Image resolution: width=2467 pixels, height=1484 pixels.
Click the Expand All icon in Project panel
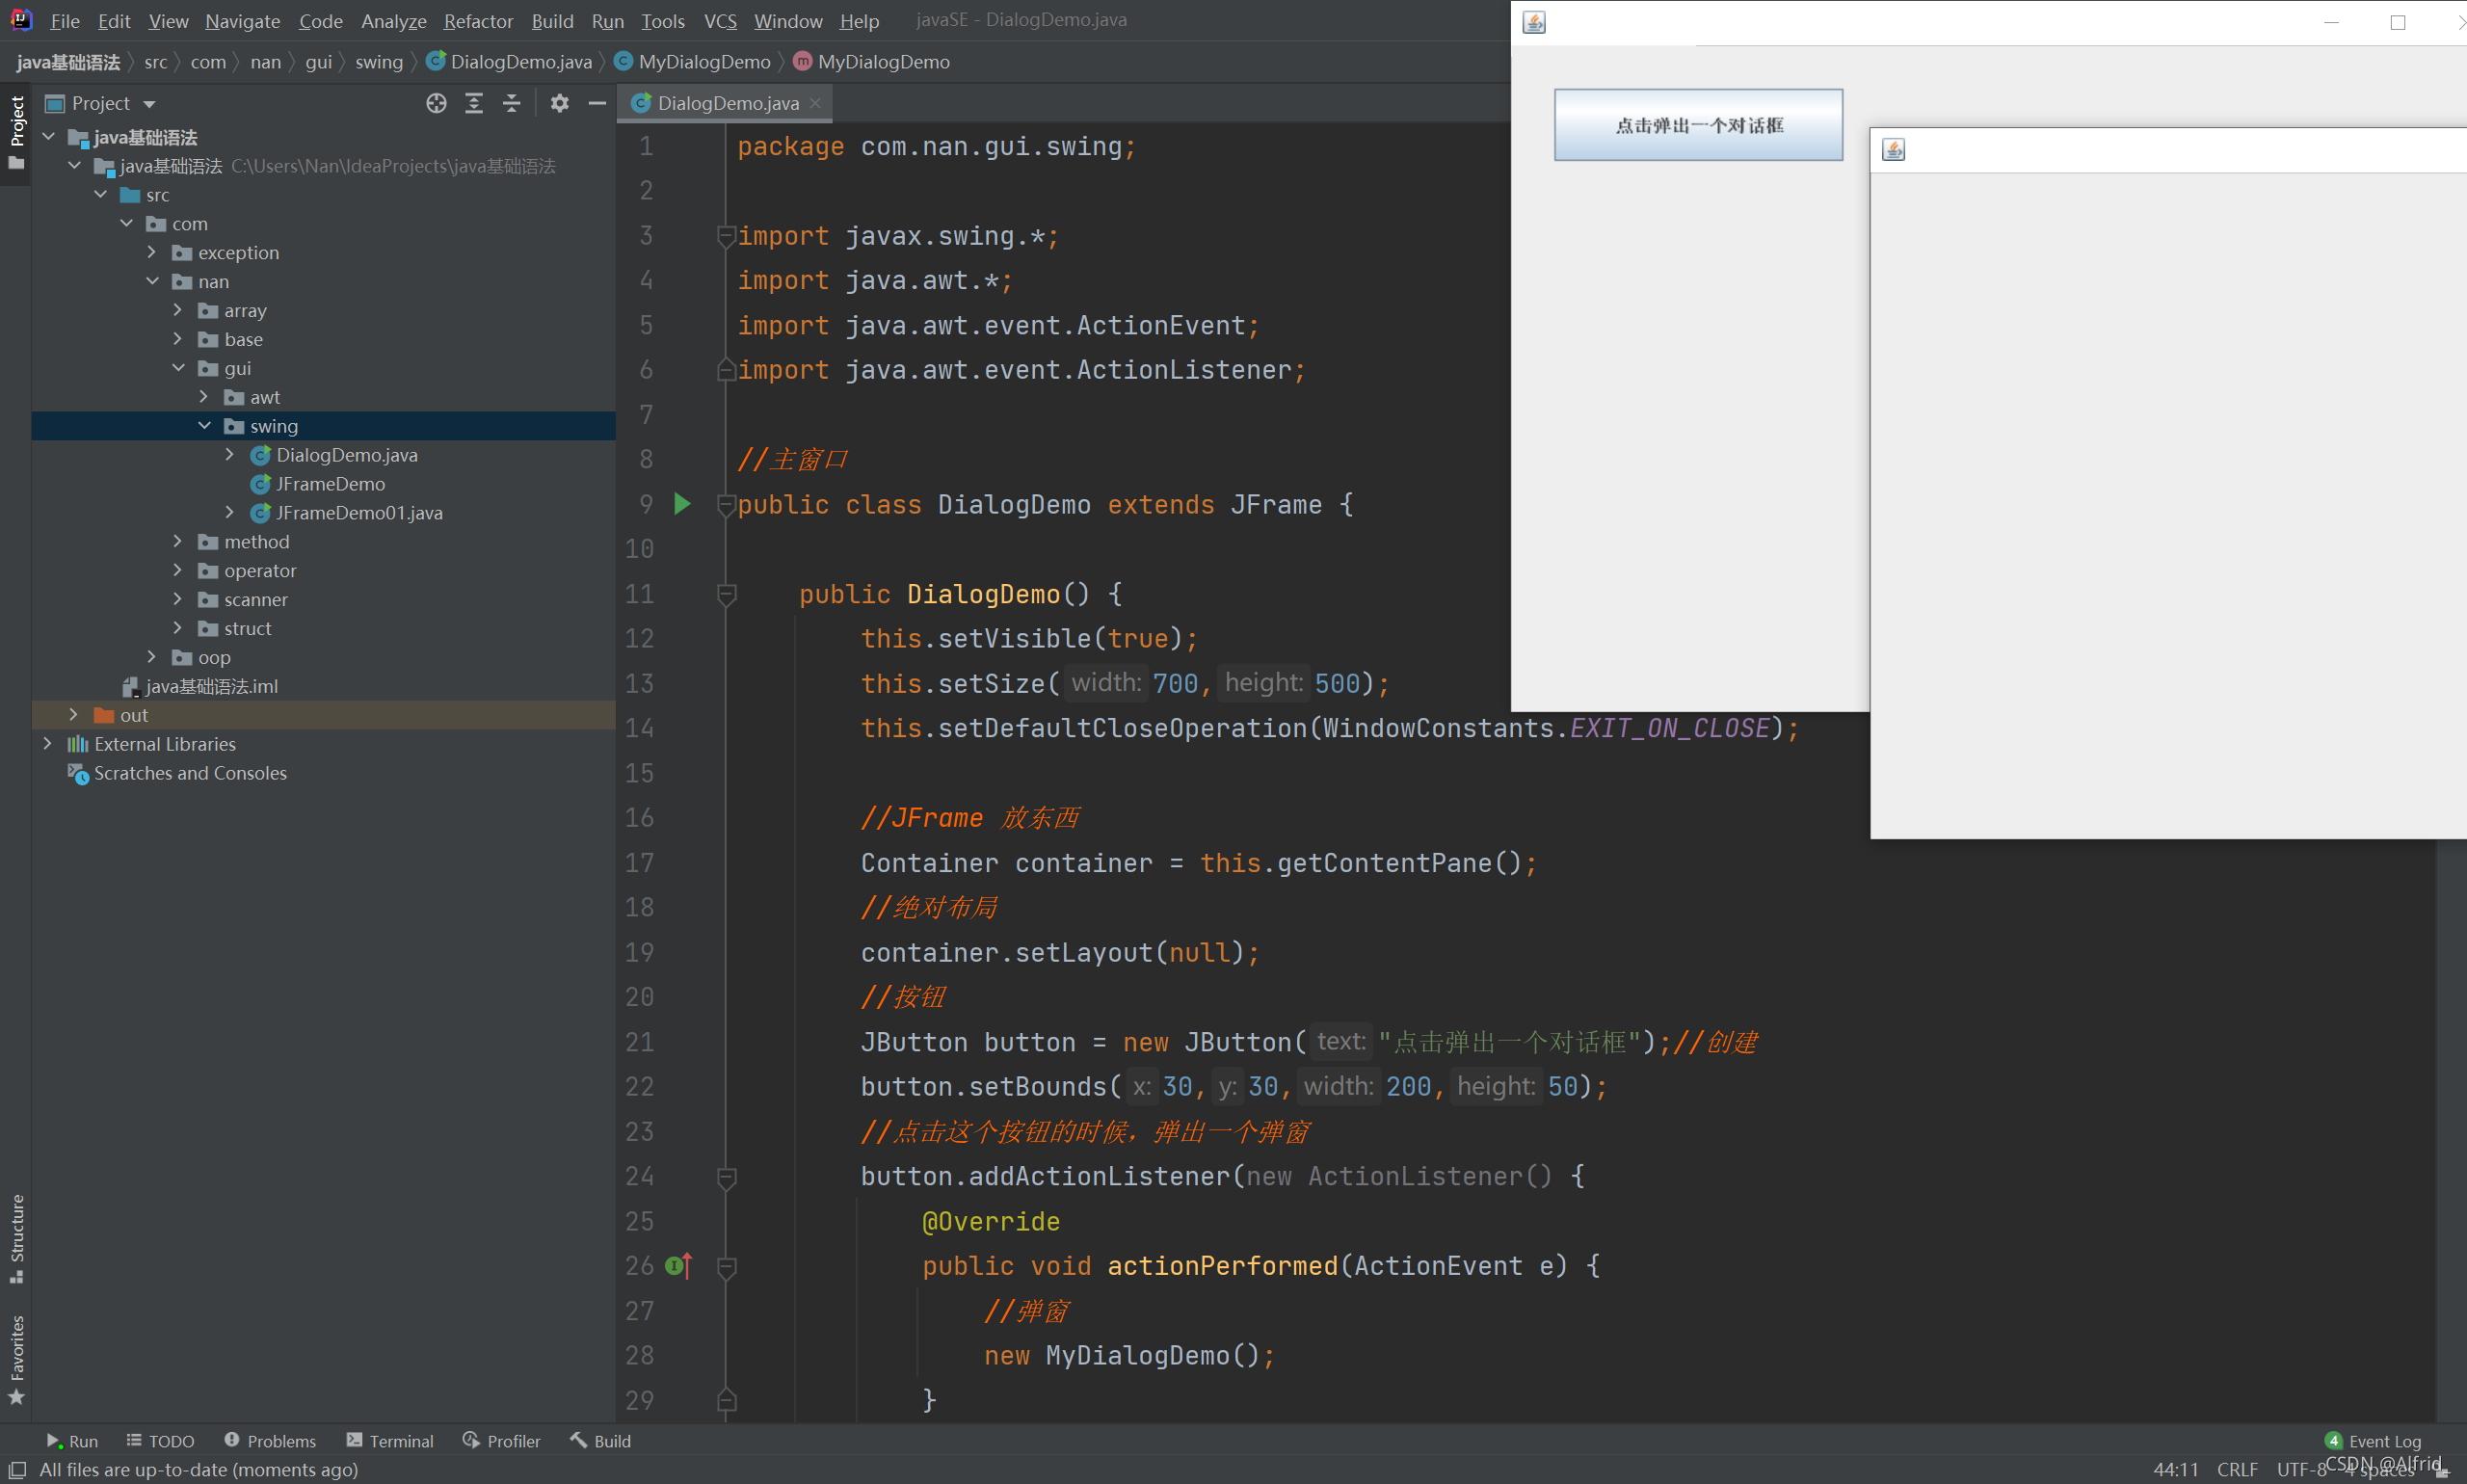click(474, 103)
